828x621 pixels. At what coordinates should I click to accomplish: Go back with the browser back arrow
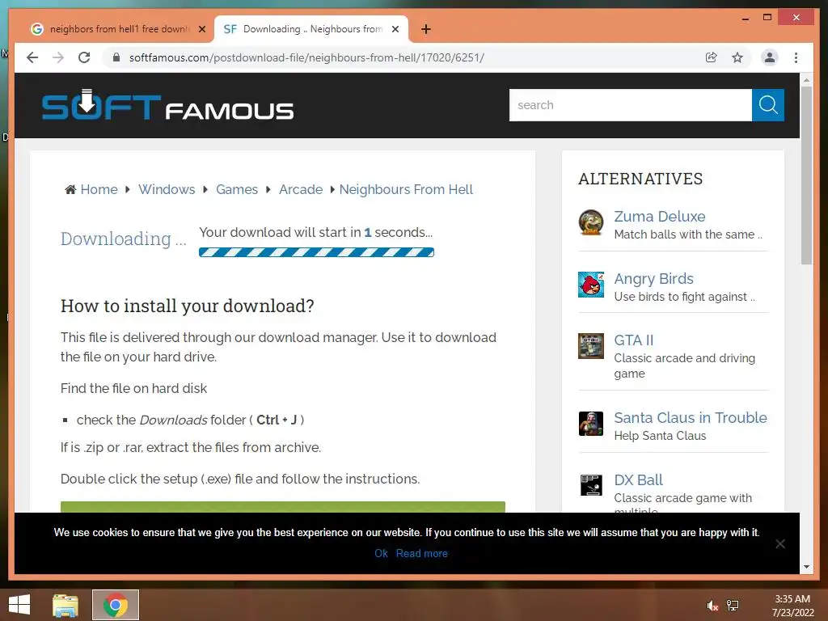point(32,57)
